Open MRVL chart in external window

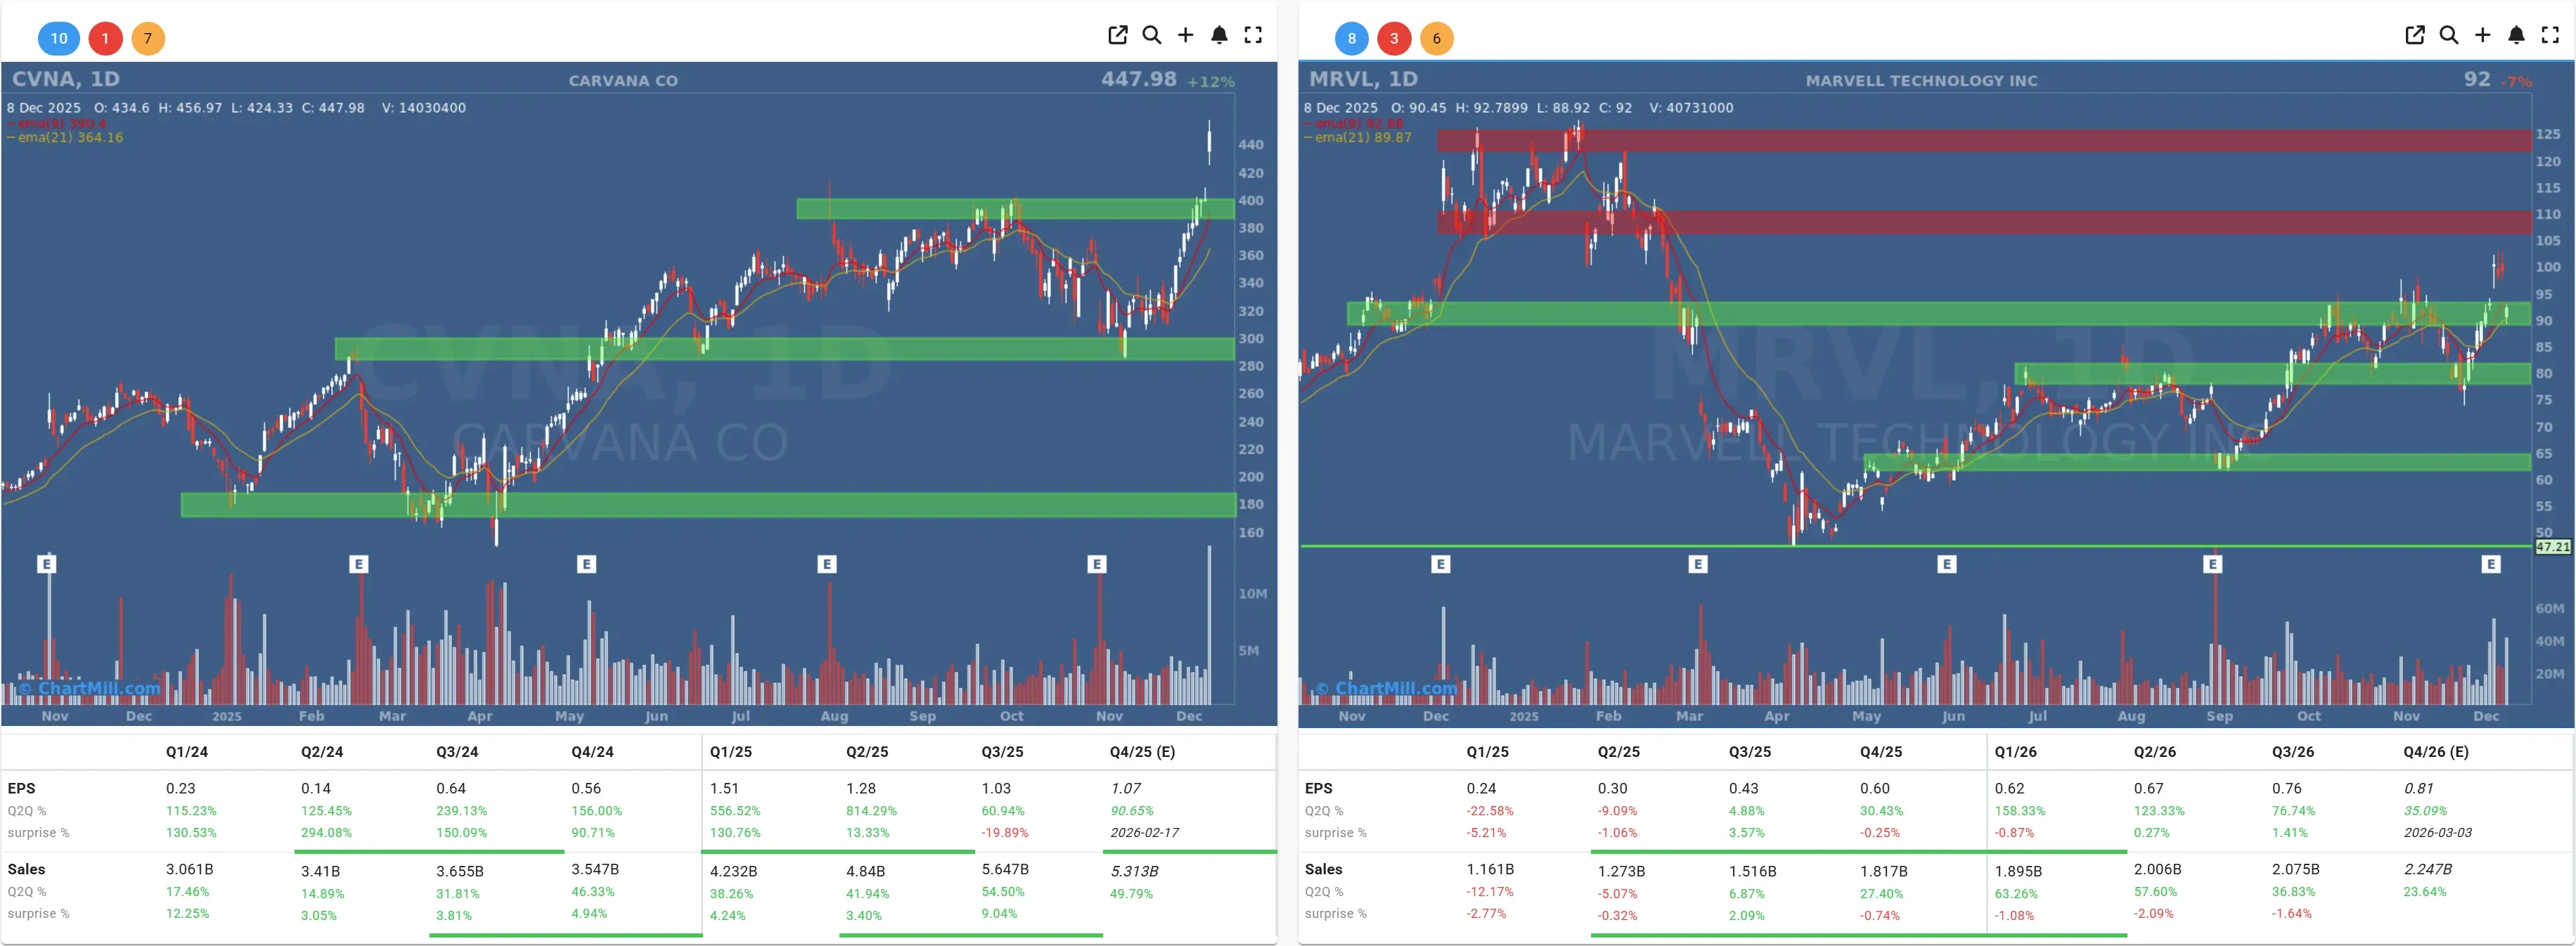2414,35
